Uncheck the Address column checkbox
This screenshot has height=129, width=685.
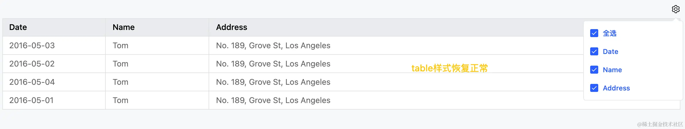click(594, 88)
